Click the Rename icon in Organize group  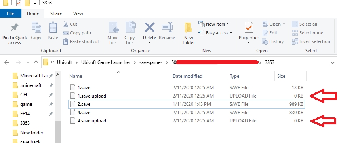tap(167, 27)
